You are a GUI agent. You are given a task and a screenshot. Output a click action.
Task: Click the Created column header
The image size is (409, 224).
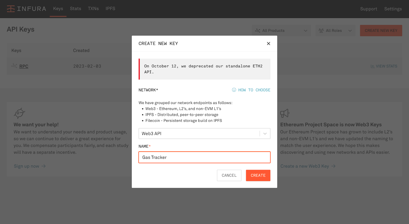tap(81, 50)
